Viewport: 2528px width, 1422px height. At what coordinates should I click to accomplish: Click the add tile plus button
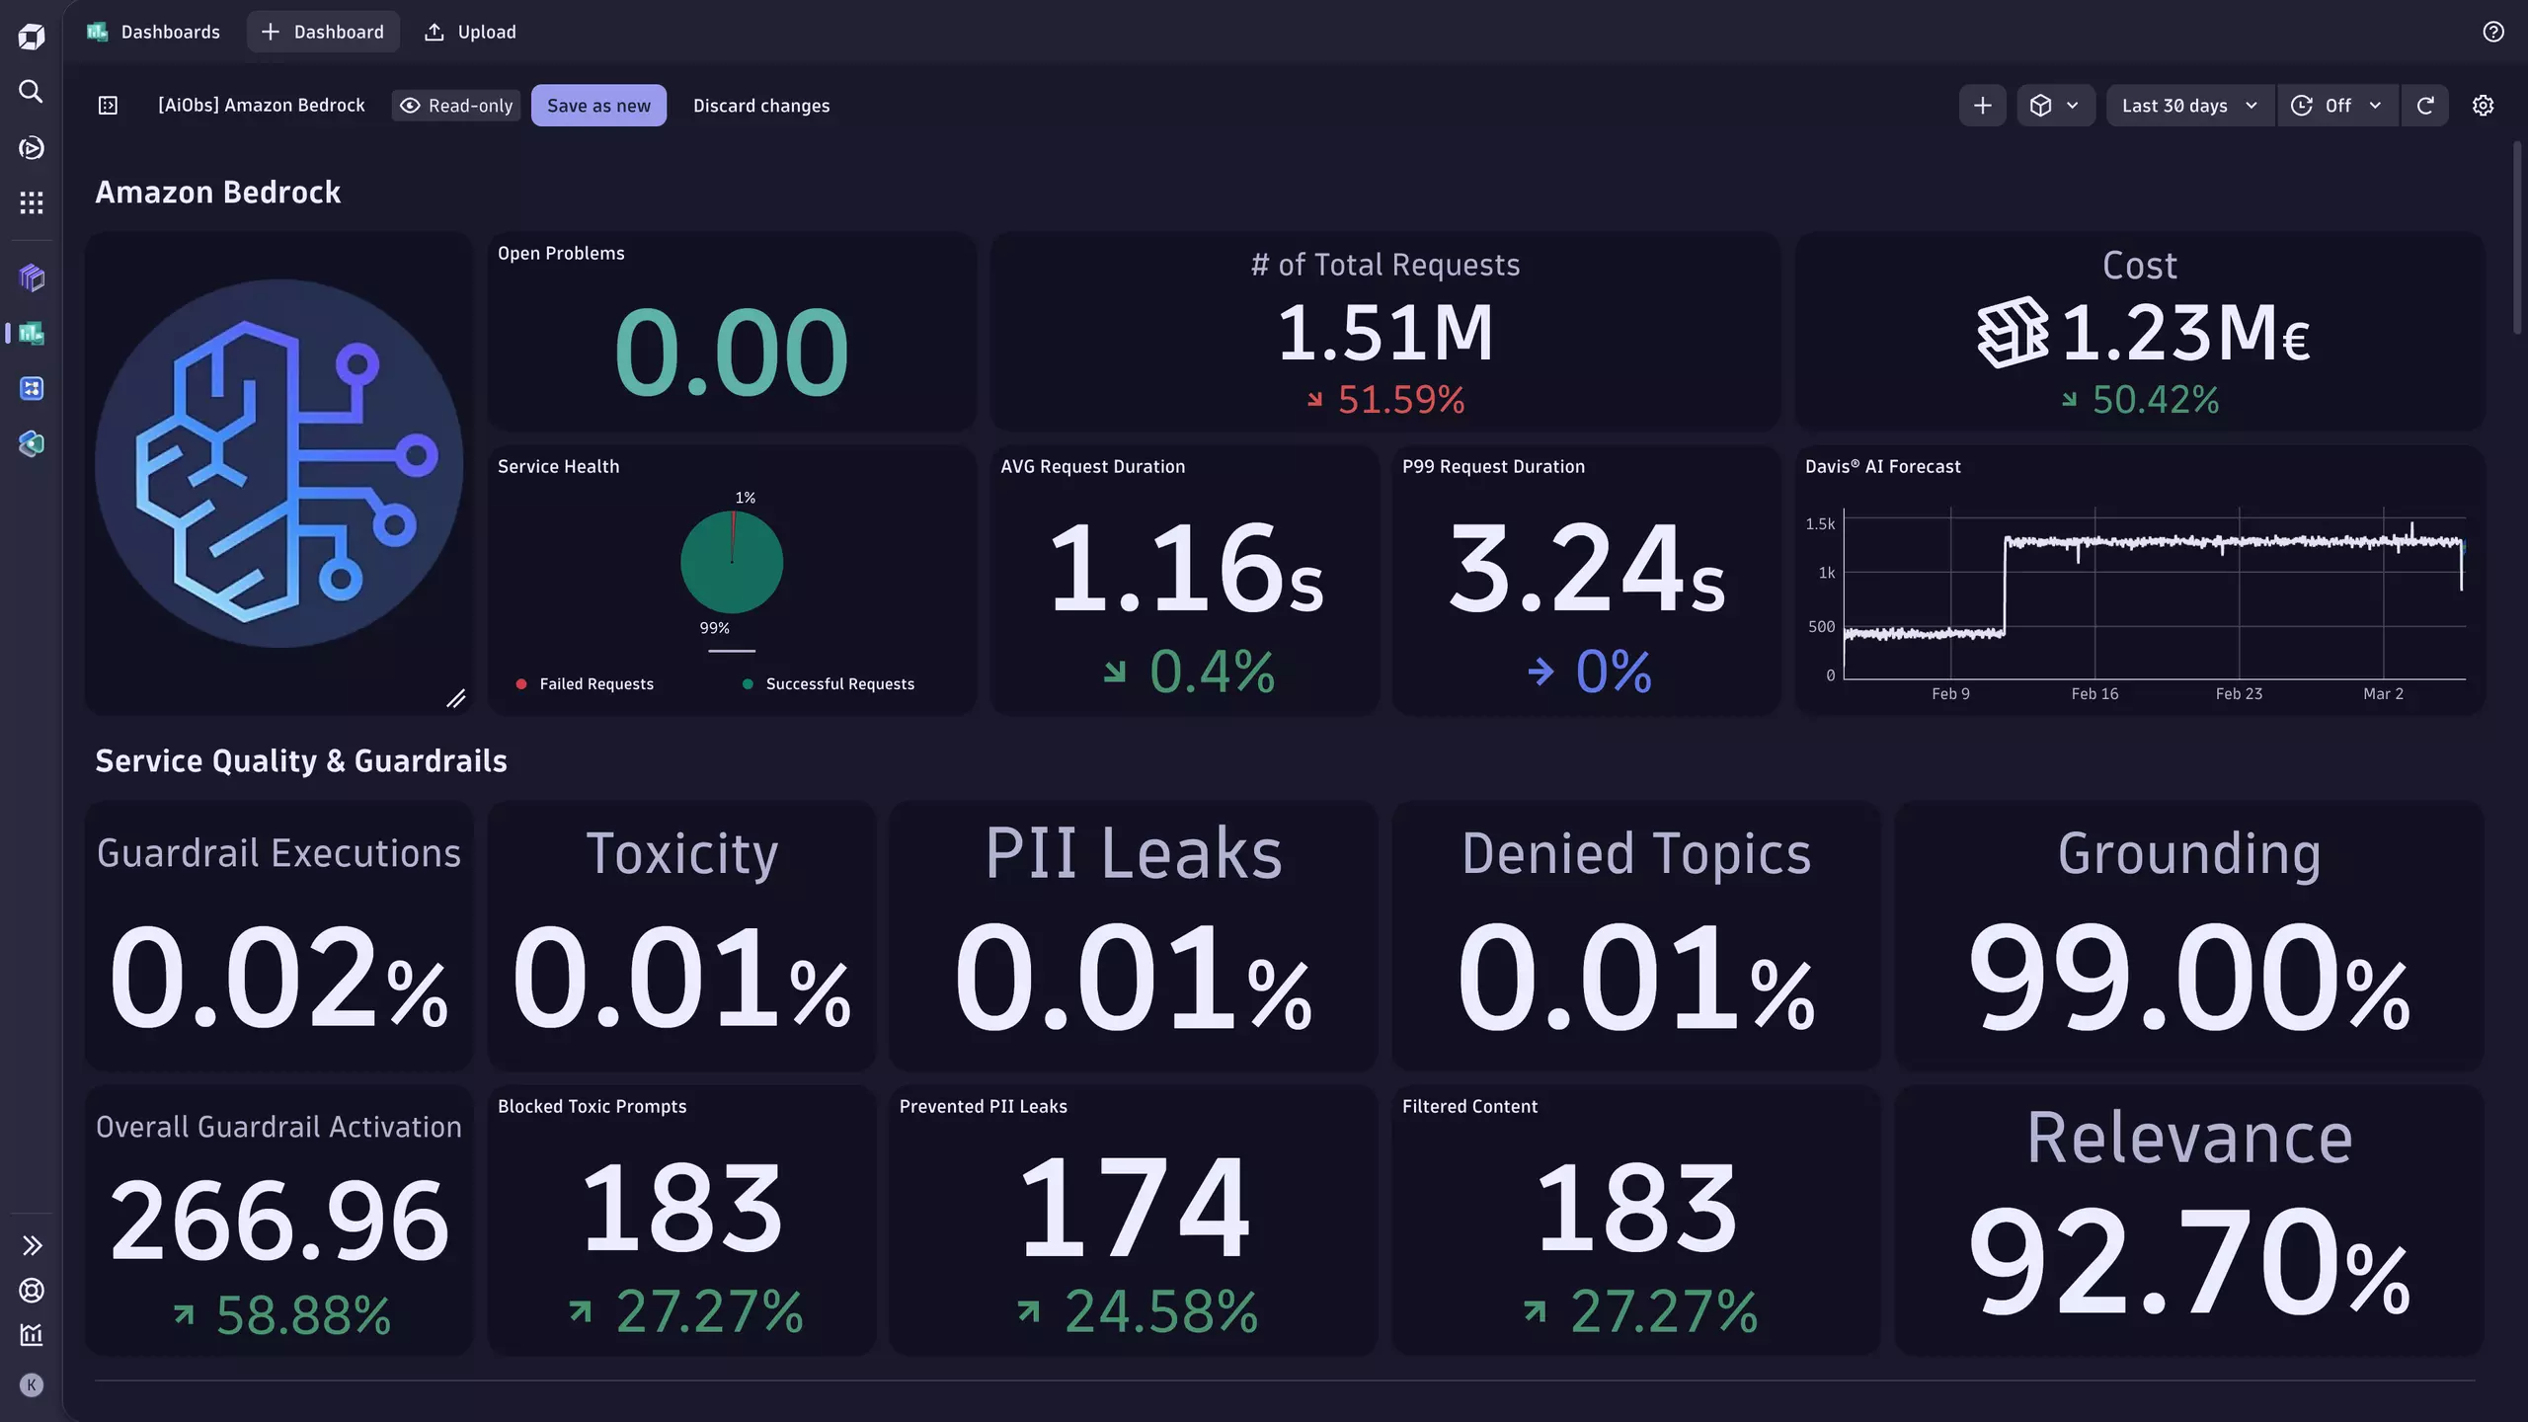coord(1982,106)
